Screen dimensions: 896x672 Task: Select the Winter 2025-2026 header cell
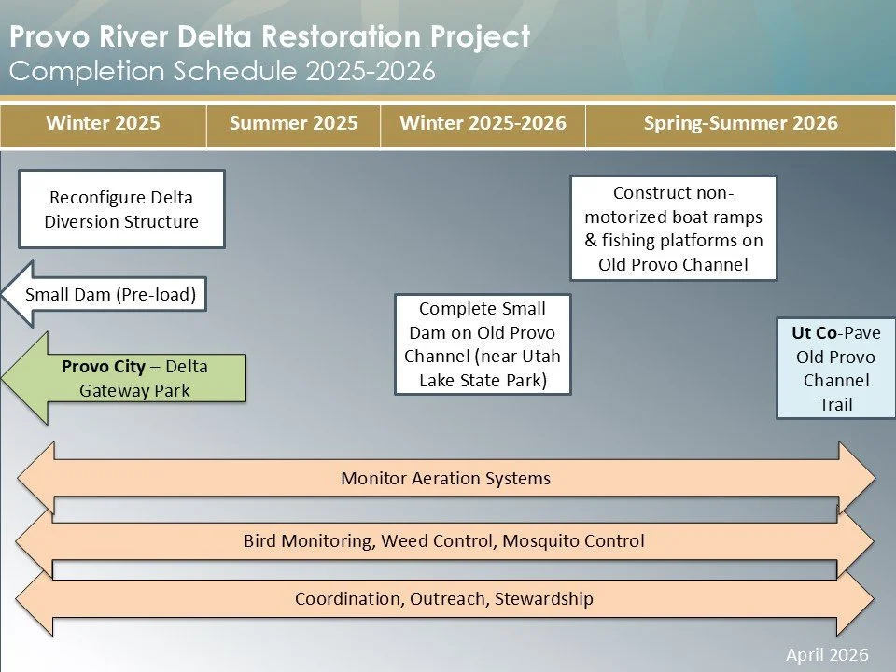tap(482, 123)
